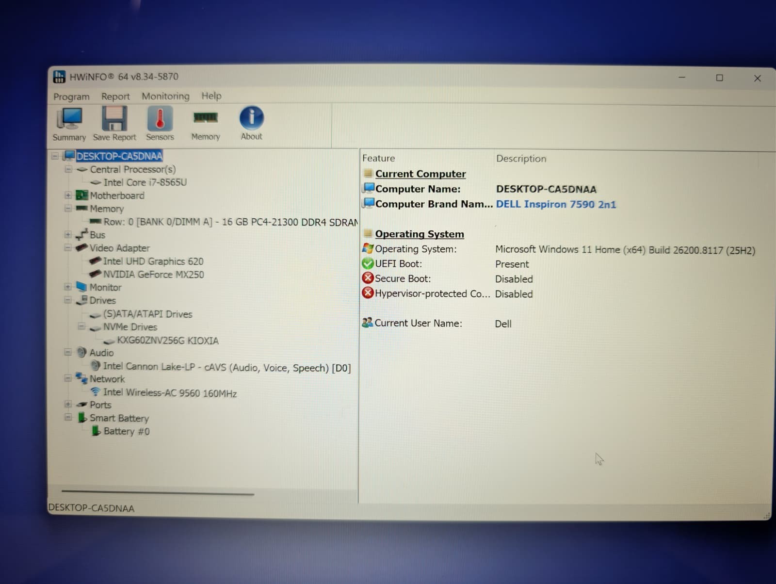Click the Current Computer heading
This screenshot has width=776, height=584.
[x=420, y=174]
